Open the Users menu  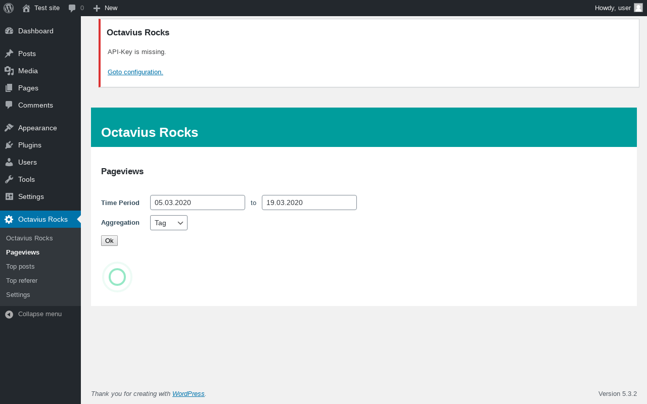40,162
